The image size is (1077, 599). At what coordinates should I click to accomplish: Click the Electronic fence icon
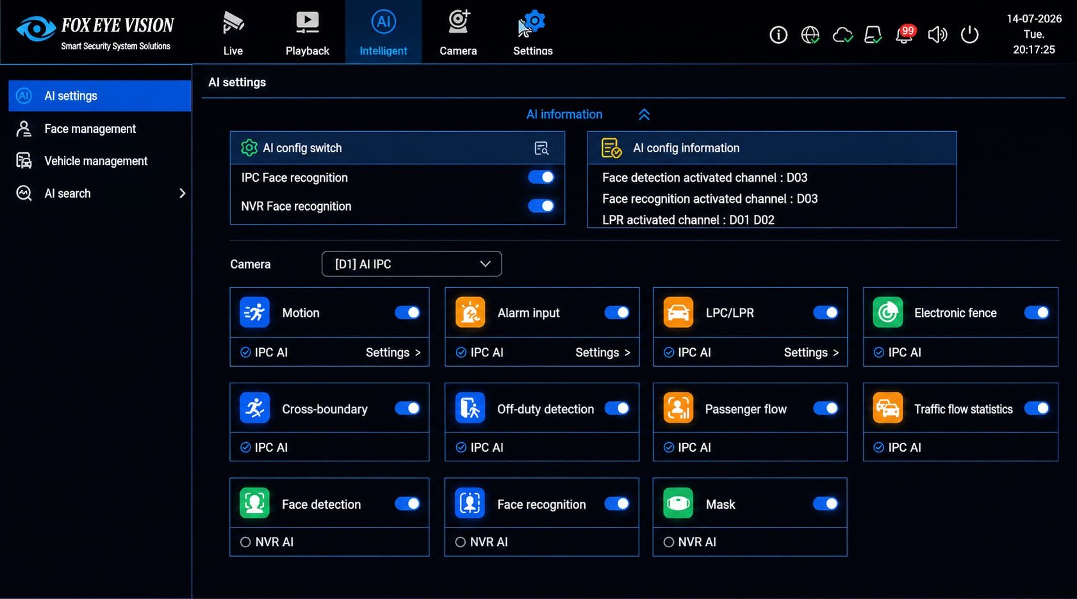888,312
